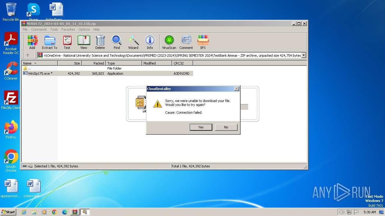Expand the archive path dropdown arrow
385x216 pixels.
pyautogui.click(x=304, y=55)
